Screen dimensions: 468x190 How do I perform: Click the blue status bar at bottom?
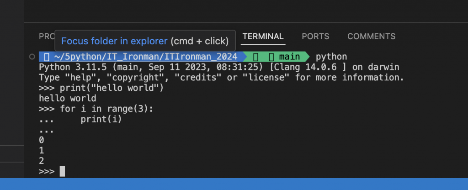[x=234, y=184]
